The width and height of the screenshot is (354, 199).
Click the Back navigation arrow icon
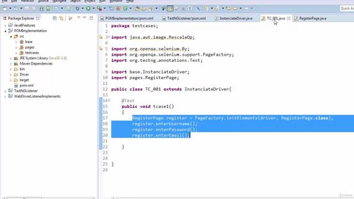pos(235,9)
